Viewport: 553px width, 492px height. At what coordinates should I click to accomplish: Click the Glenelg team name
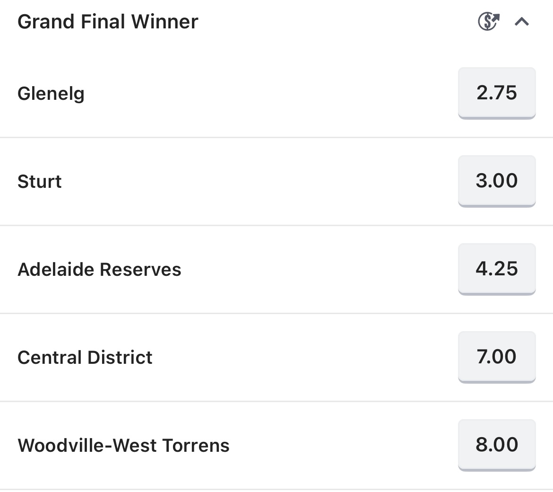pos(51,93)
